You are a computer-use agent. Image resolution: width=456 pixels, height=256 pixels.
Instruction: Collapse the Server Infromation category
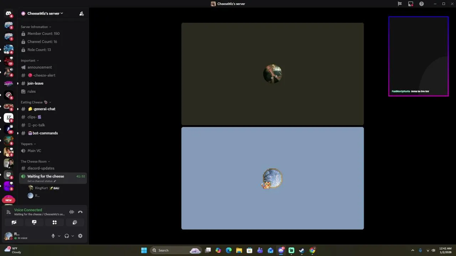click(36, 27)
